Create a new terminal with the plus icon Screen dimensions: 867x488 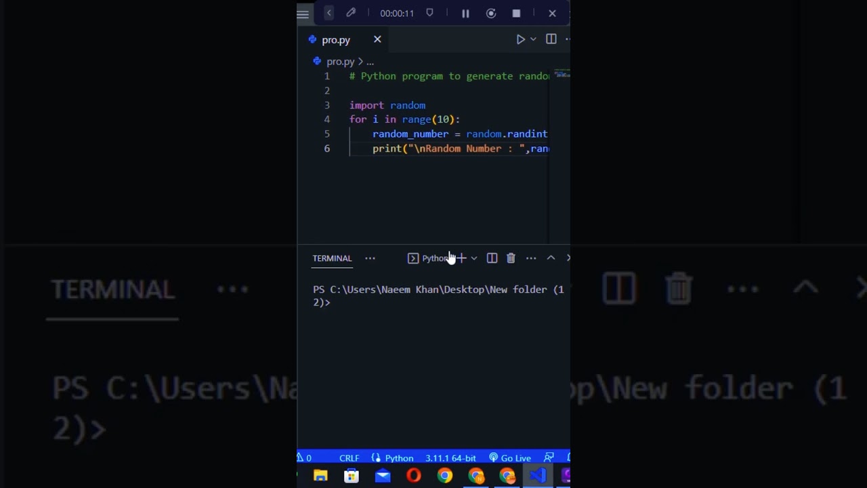tap(461, 258)
